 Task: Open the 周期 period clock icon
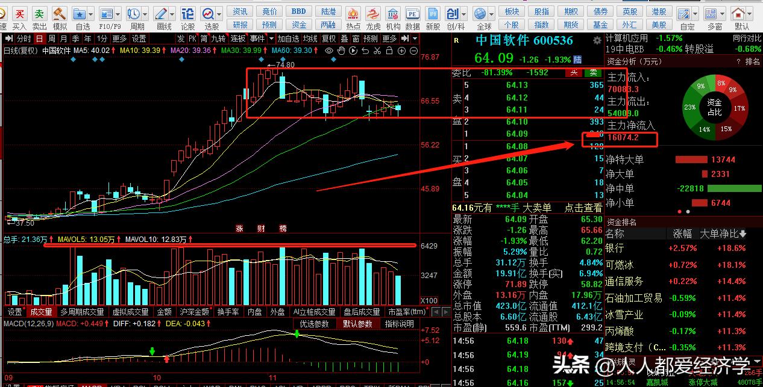tap(133, 13)
